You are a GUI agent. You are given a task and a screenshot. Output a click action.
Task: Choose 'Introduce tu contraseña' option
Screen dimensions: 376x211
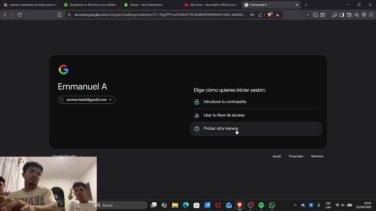click(256, 102)
